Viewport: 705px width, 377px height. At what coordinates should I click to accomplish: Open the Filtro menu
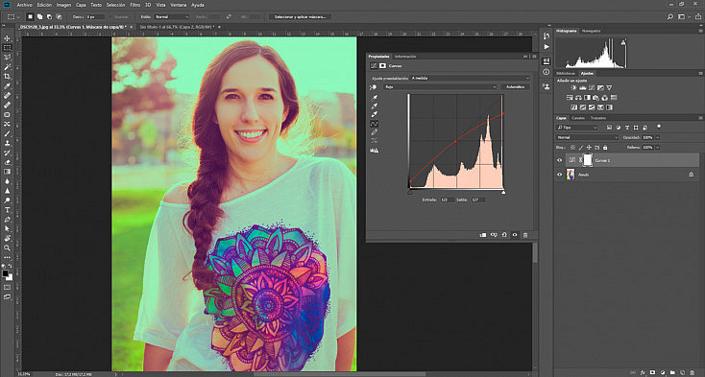pos(134,5)
